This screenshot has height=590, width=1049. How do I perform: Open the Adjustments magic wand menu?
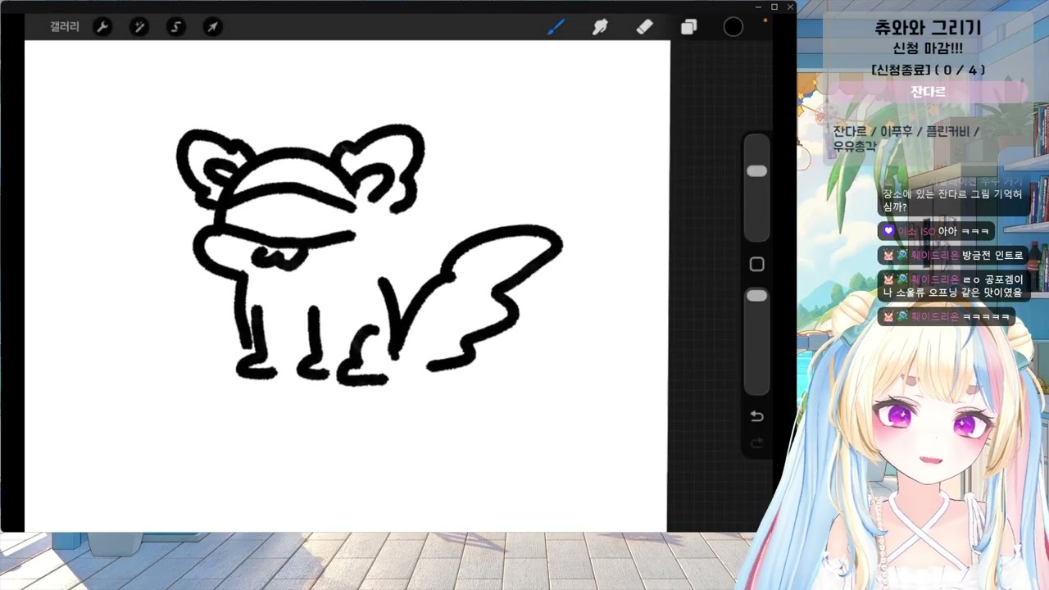139,27
